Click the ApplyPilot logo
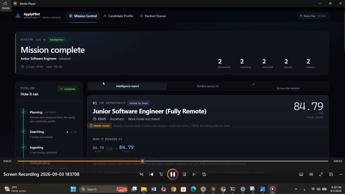 pos(18,16)
